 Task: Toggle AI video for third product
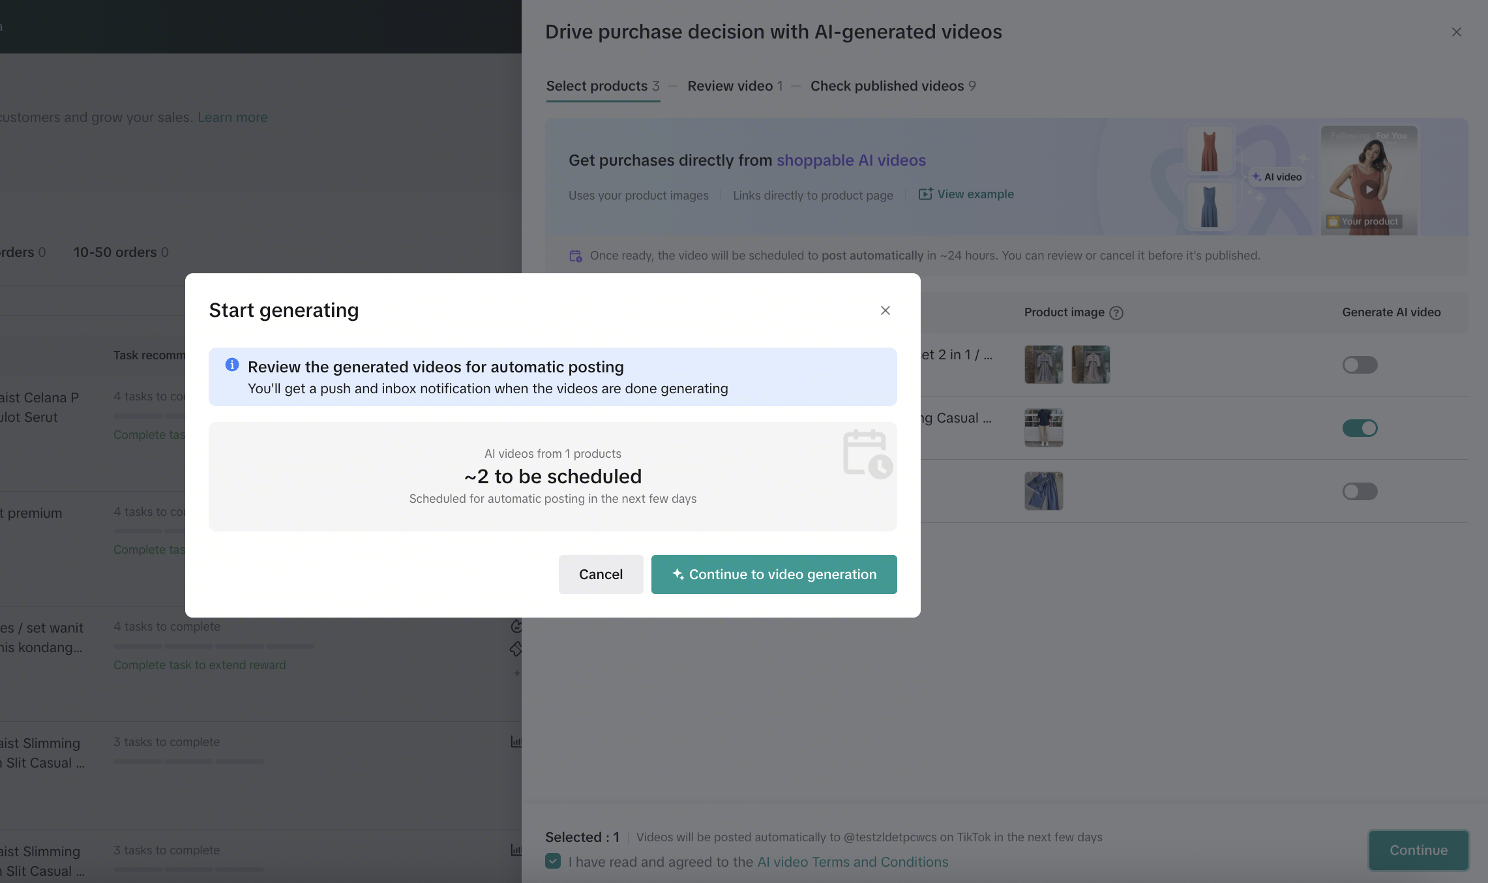pos(1360,492)
